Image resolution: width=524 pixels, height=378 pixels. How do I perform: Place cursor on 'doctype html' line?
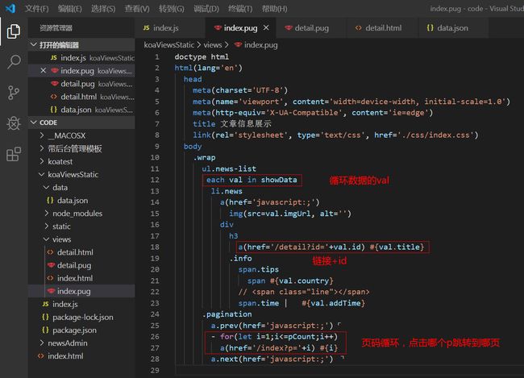(x=202, y=56)
